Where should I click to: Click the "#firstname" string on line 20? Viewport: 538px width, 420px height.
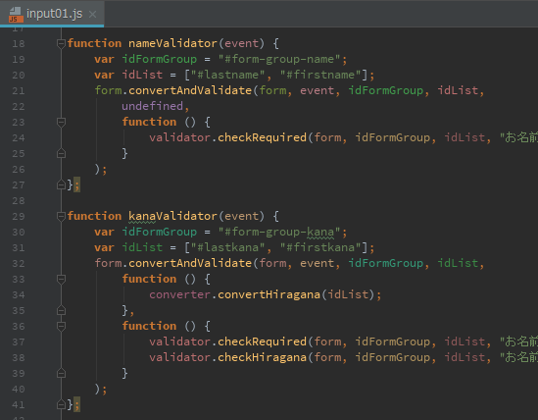(x=320, y=75)
